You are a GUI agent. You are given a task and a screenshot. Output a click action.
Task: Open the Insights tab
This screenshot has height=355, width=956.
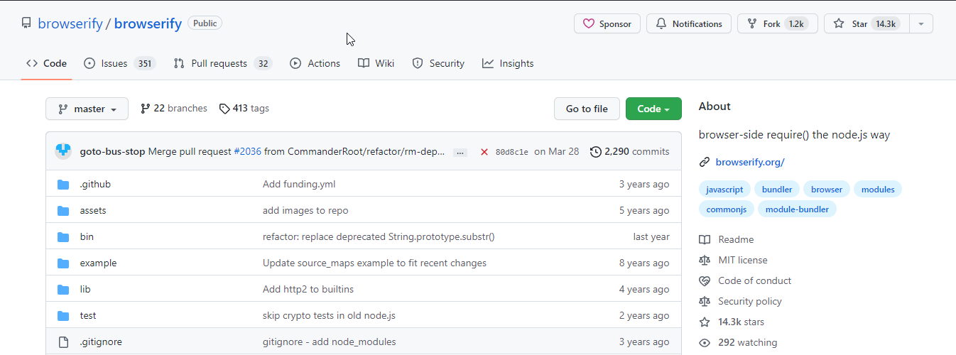(x=508, y=63)
